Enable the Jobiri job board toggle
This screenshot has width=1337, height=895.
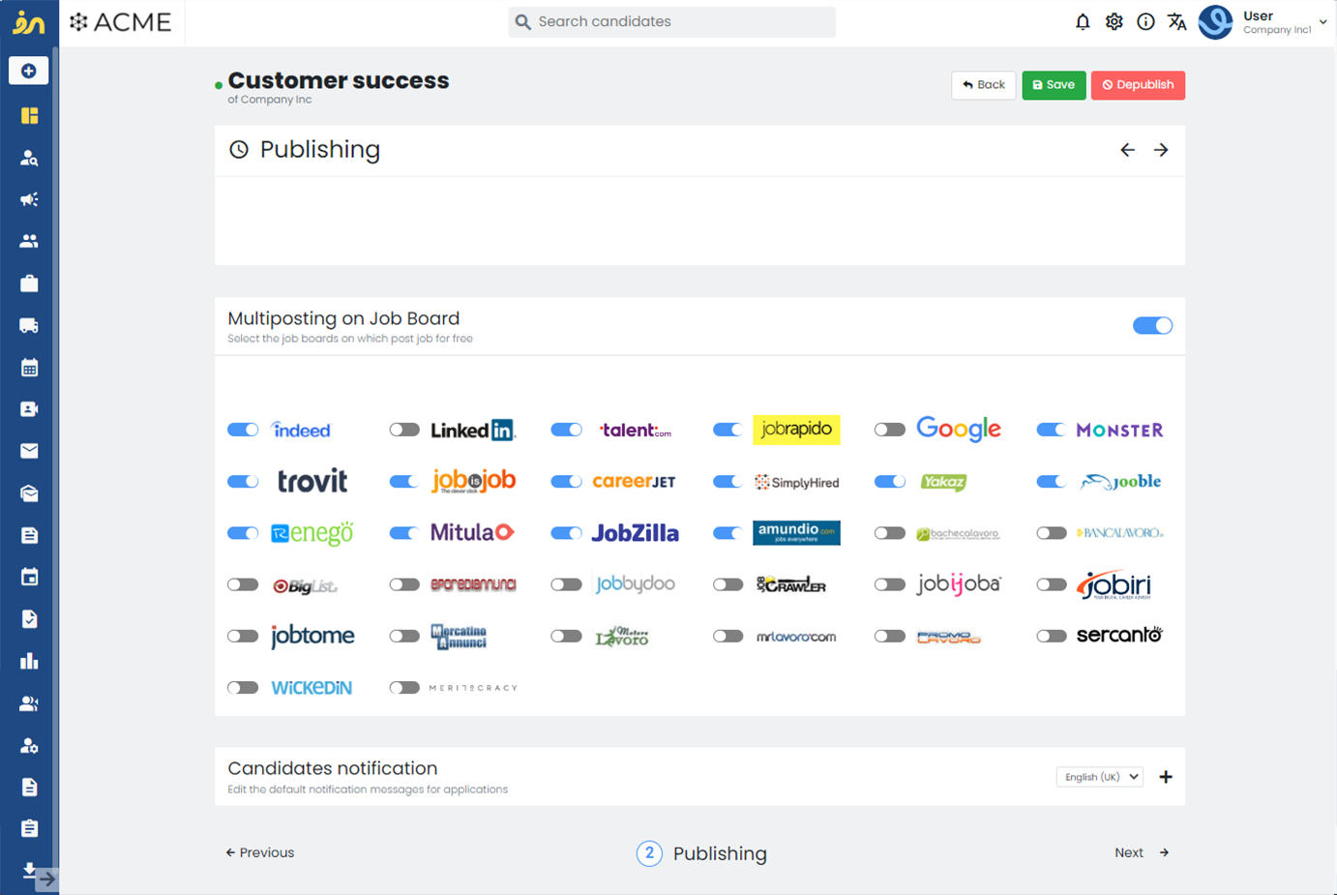coord(1051,584)
